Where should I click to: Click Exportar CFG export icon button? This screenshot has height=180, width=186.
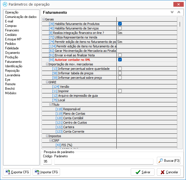pyautogui.click(x=17, y=172)
